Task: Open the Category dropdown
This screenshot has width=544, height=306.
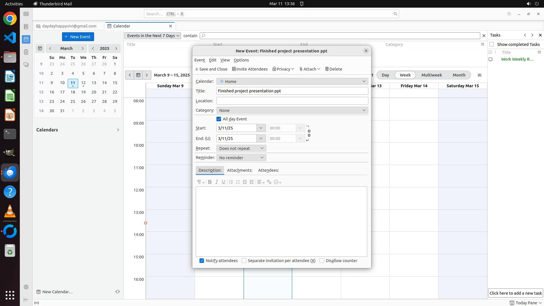Action: 292,110
